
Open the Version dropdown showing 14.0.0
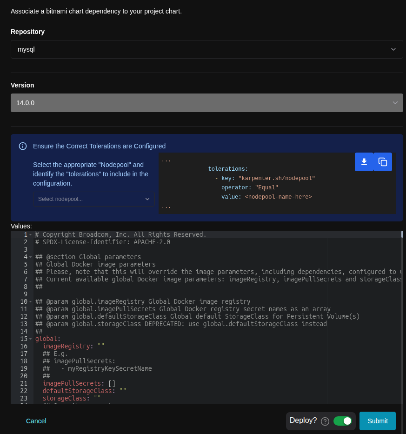click(207, 103)
